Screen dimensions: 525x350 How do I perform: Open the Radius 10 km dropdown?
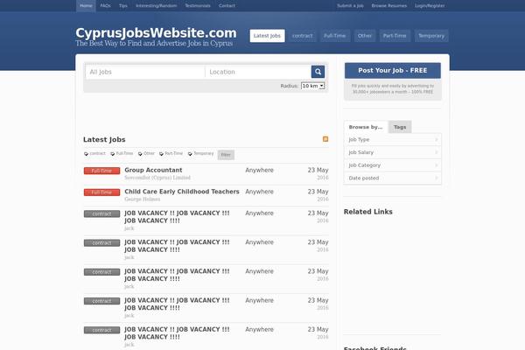(x=312, y=86)
